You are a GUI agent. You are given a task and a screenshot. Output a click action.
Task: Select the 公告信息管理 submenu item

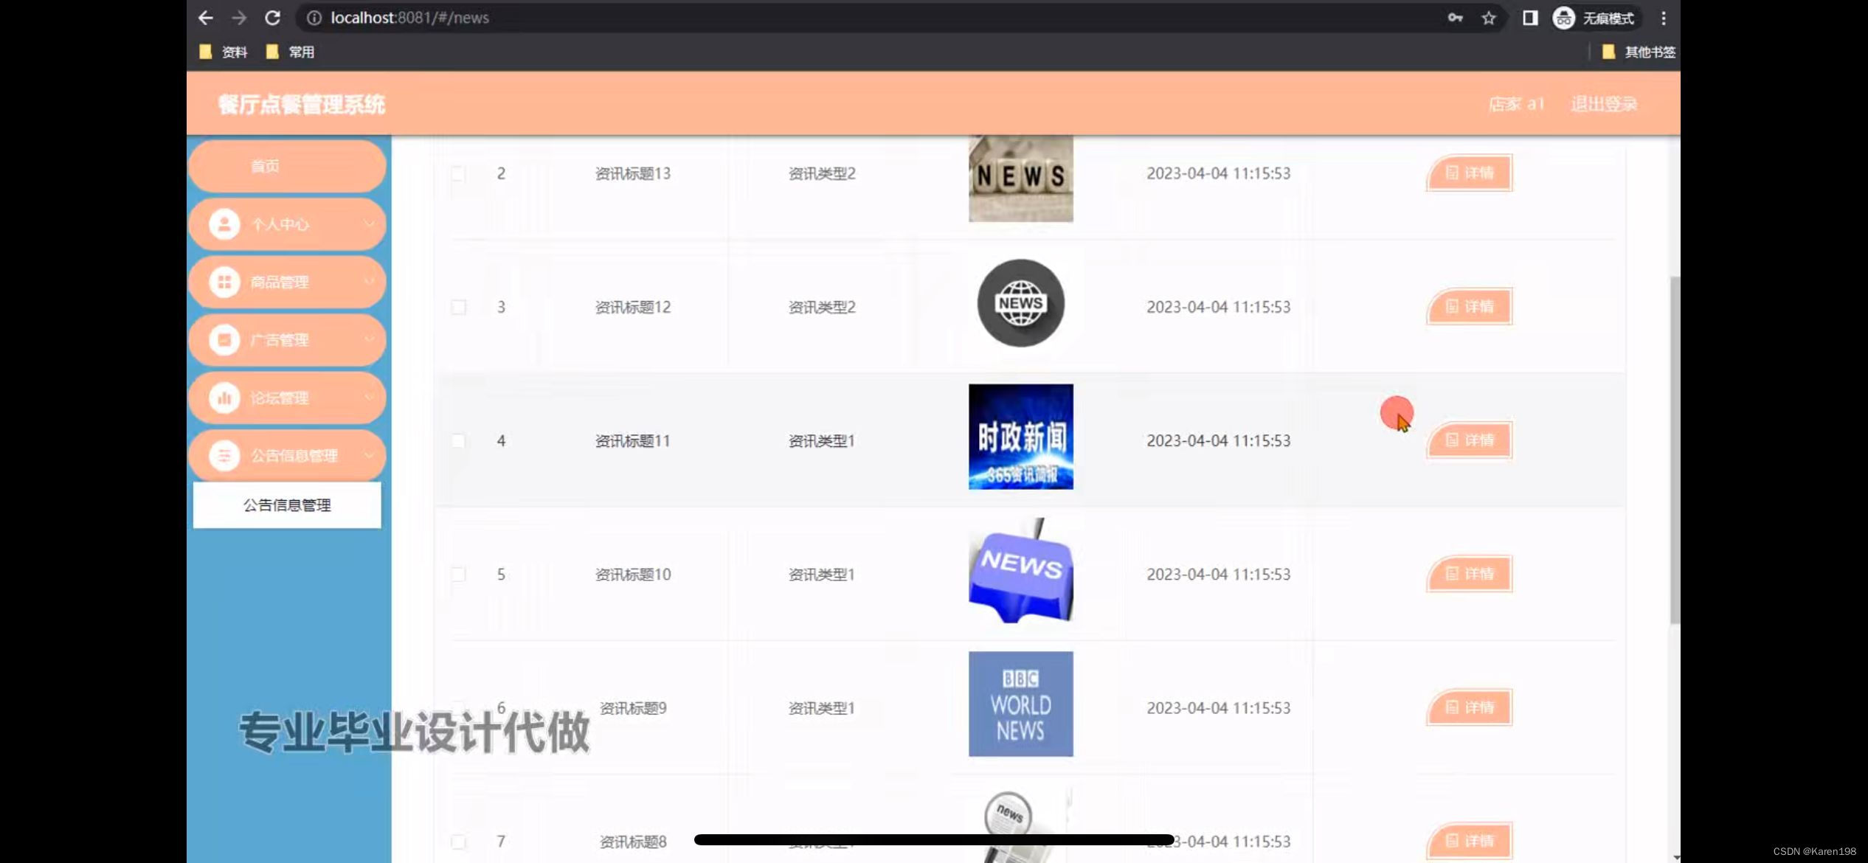287,505
